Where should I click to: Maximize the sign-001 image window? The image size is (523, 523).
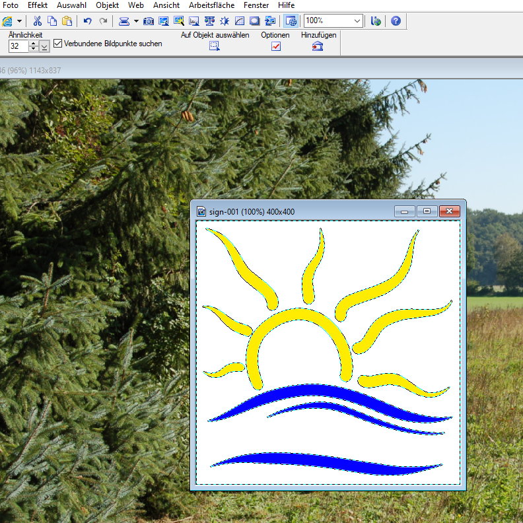tap(427, 211)
